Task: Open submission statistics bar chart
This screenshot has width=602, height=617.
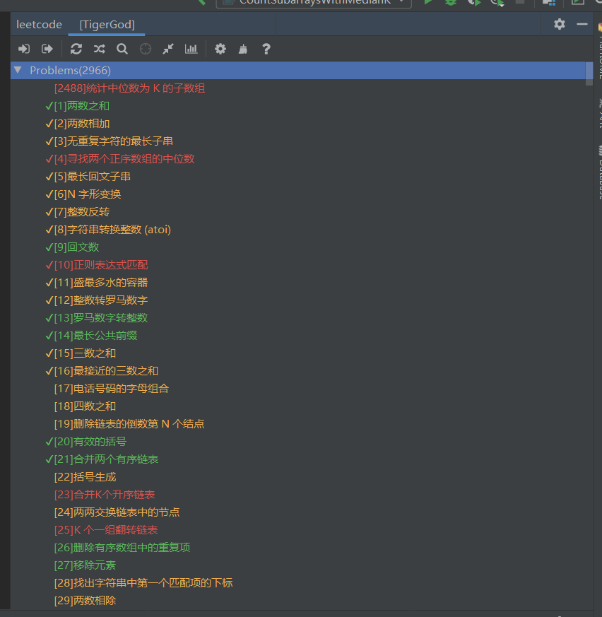Action: [191, 49]
